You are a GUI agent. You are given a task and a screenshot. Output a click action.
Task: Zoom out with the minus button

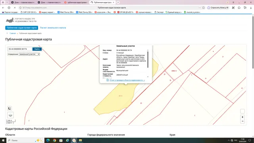[x=242, y=121]
